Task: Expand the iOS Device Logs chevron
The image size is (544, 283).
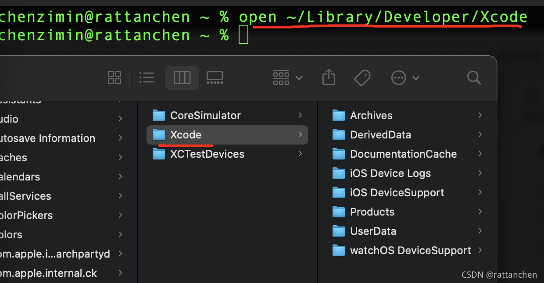Action: (480, 173)
